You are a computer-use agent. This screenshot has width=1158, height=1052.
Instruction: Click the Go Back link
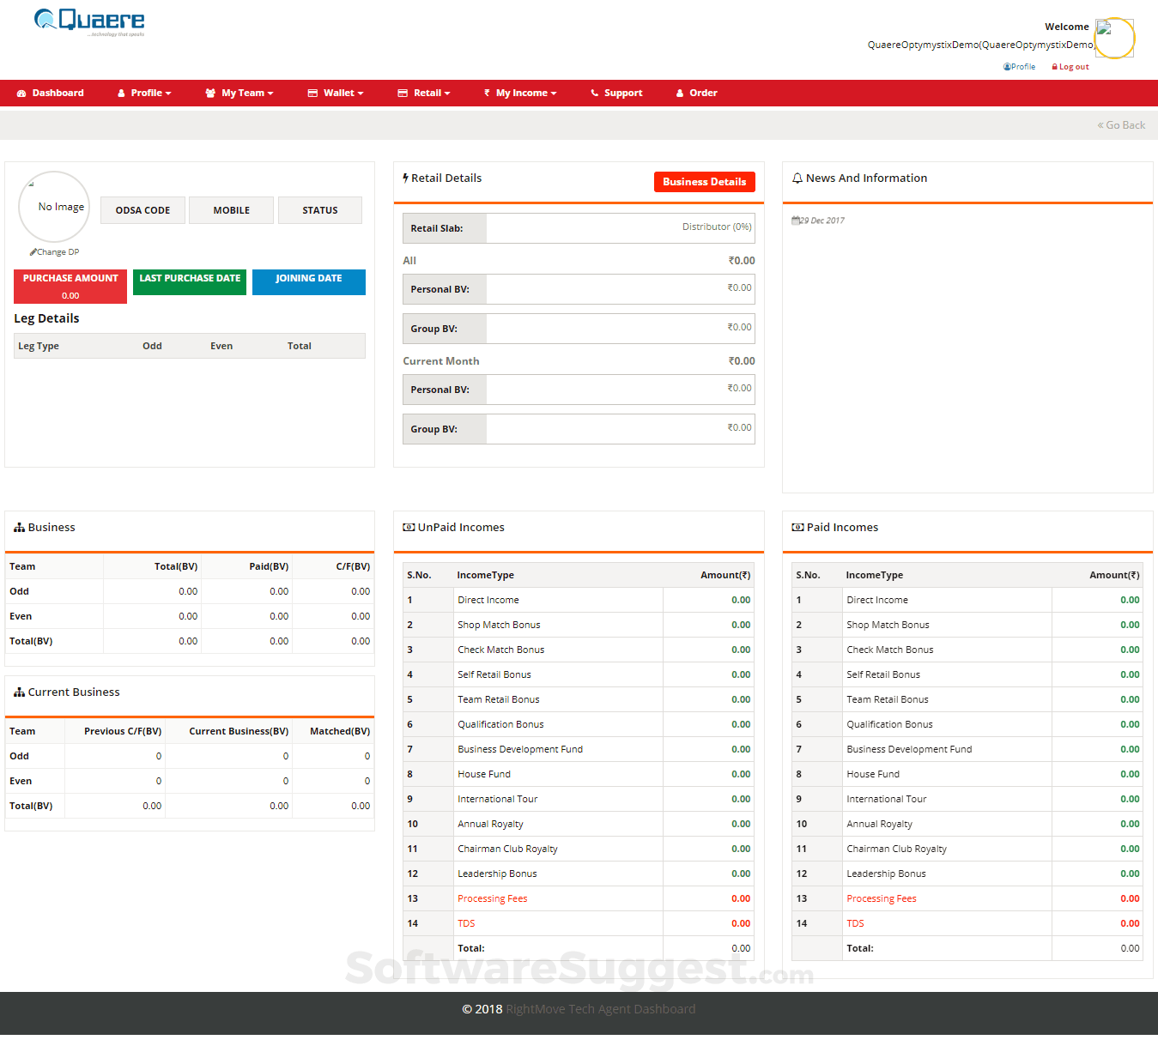click(1121, 125)
